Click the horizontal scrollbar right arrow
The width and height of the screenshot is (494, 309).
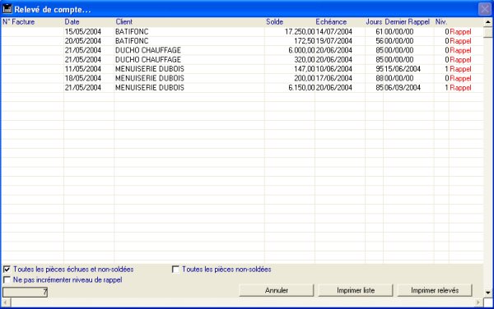point(478,302)
